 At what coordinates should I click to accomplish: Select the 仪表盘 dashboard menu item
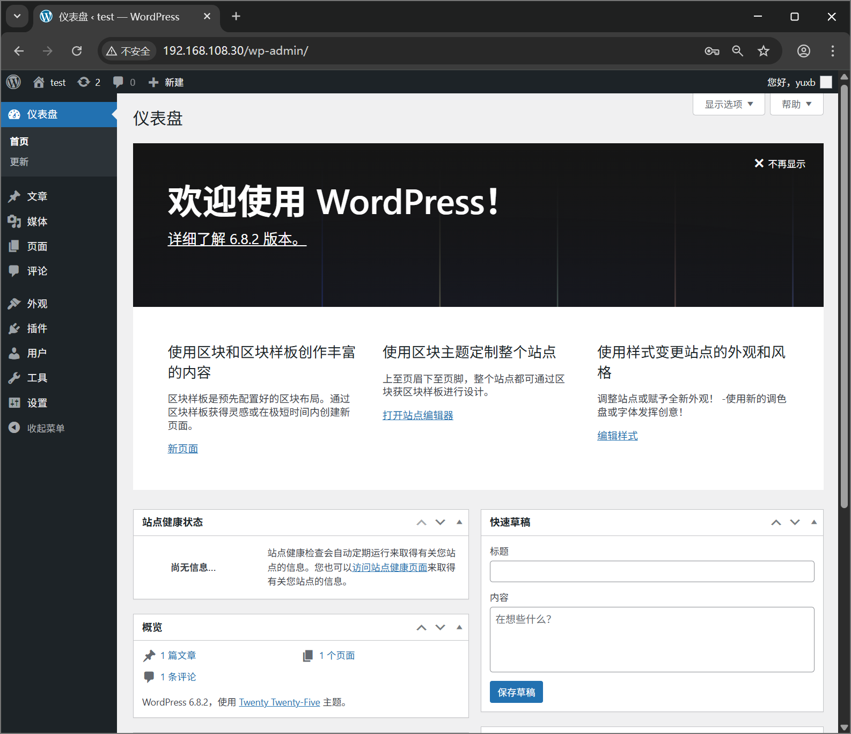click(58, 114)
